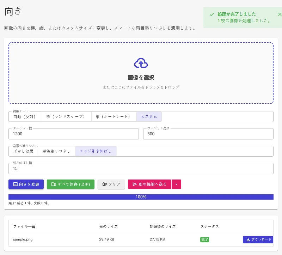
Task: Click the ターゲット幅 field showing 1200
Action: [74, 134]
